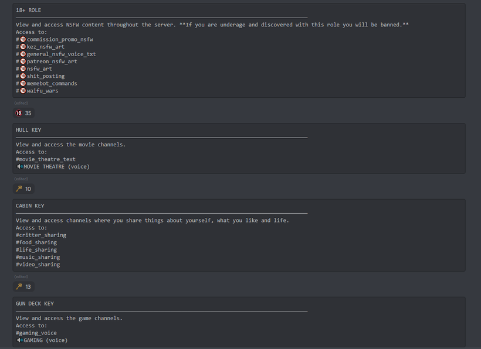Click the speaker icon next to MOVIE THEATRE
This screenshot has width=481, height=349.
tap(19, 166)
